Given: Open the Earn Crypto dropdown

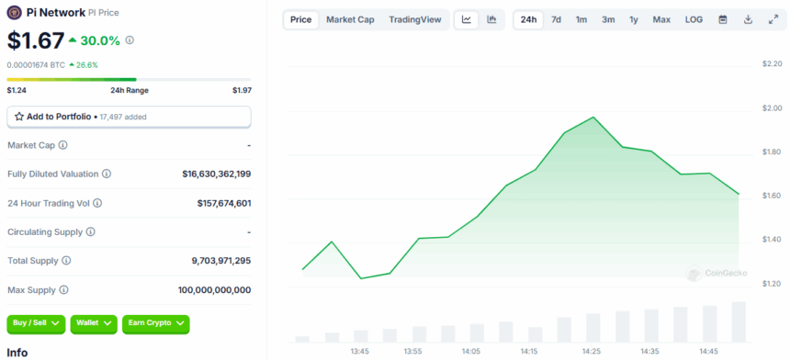Looking at the screenshot, I should pyautogui.click(x=155, y=324).
